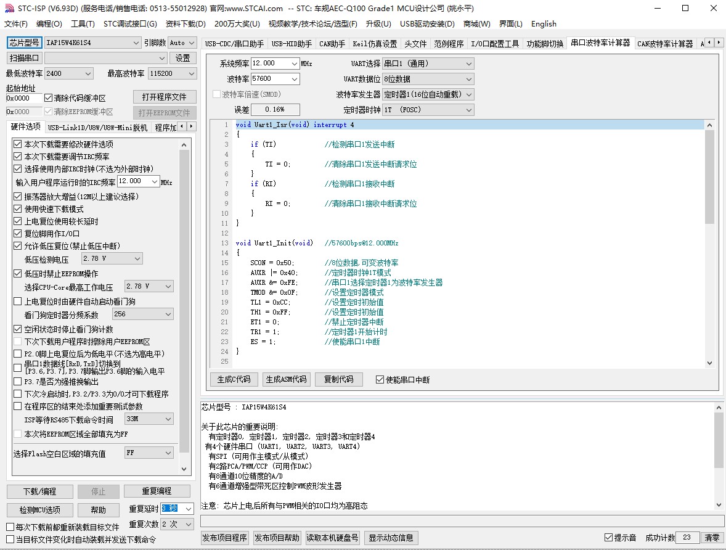Open 资料下载(D) menu
Viewport: 726px width, 550px height.
[186, 23]
